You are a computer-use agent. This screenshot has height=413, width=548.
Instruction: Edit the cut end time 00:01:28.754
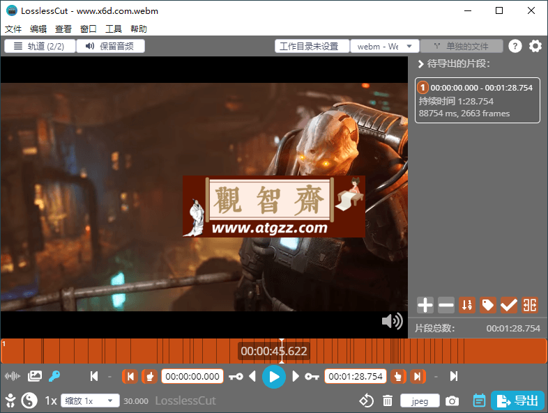point(356,376)
